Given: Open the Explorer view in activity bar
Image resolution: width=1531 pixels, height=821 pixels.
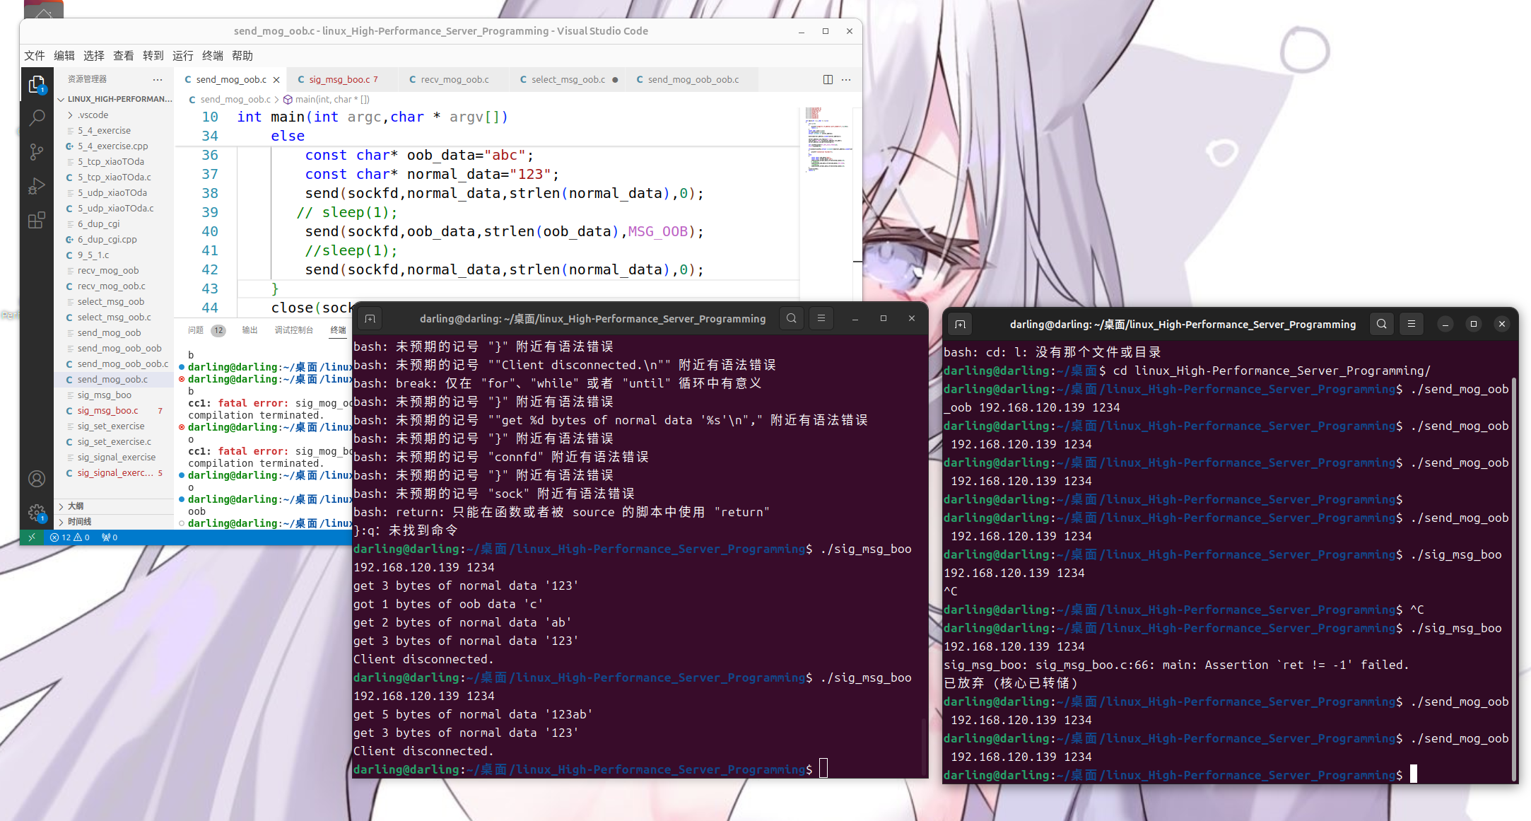Looking at the screenshot, I should (37, 85).
